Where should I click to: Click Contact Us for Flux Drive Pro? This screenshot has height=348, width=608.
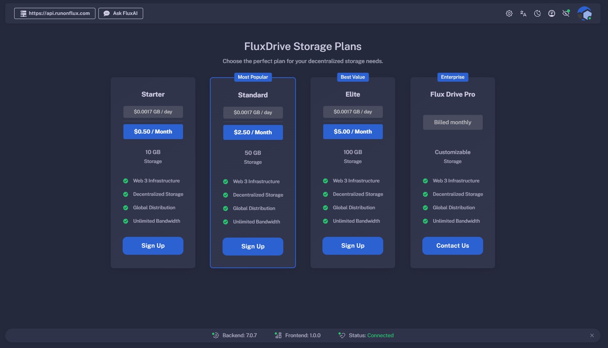(x=453, y=246)
